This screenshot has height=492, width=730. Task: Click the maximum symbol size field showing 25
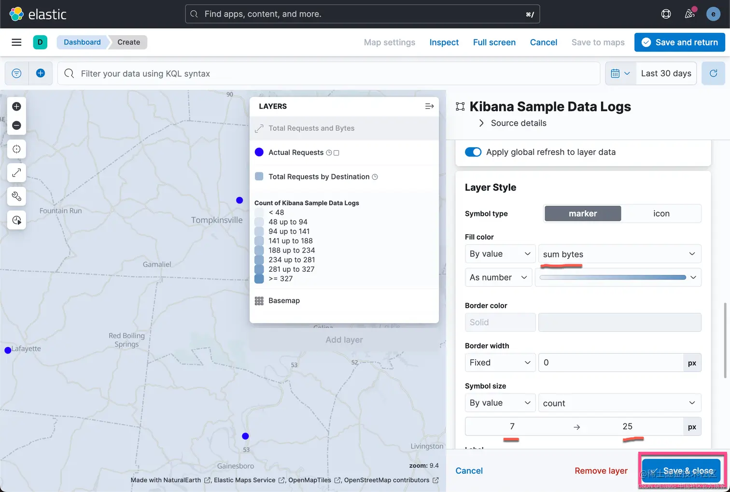(x=628, y=427)
